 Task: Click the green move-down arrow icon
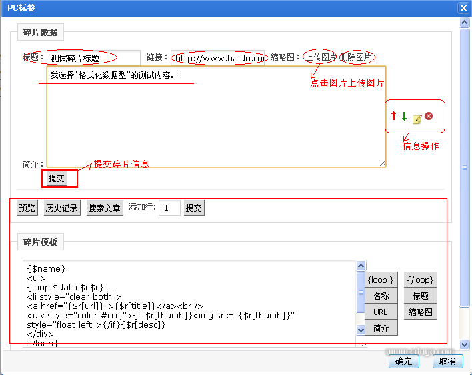(x=404, y=116)
